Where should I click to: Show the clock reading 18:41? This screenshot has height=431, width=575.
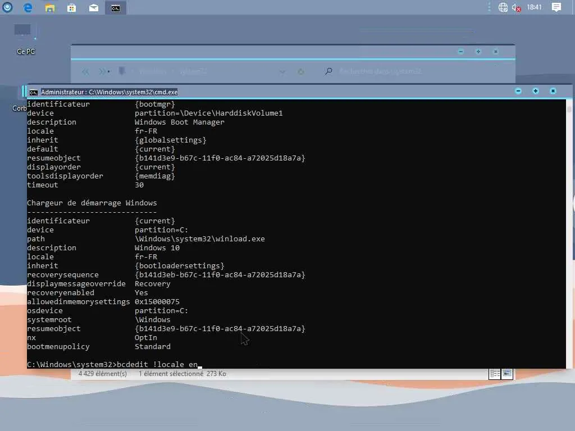pos(534,7)
